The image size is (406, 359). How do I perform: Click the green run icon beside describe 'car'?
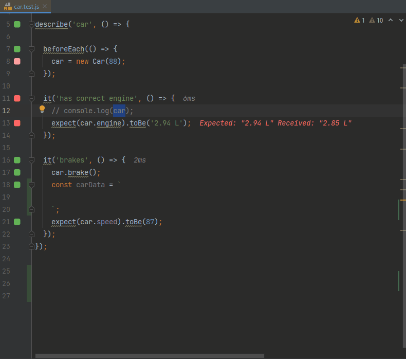[17, 24]
